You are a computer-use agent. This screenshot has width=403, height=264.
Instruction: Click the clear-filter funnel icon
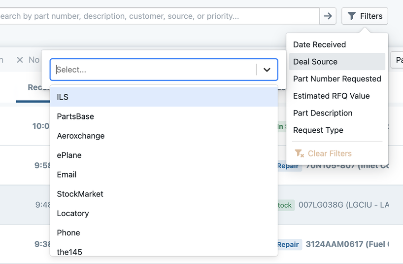(299, 153)
